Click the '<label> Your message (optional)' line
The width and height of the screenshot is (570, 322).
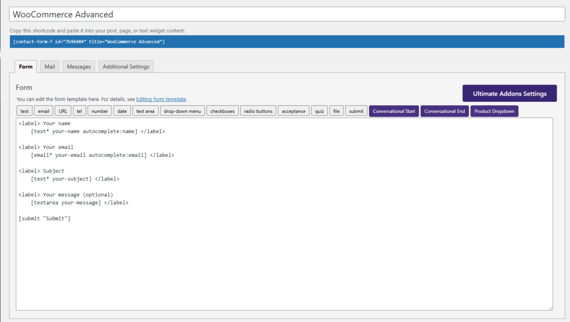point(66,195)
